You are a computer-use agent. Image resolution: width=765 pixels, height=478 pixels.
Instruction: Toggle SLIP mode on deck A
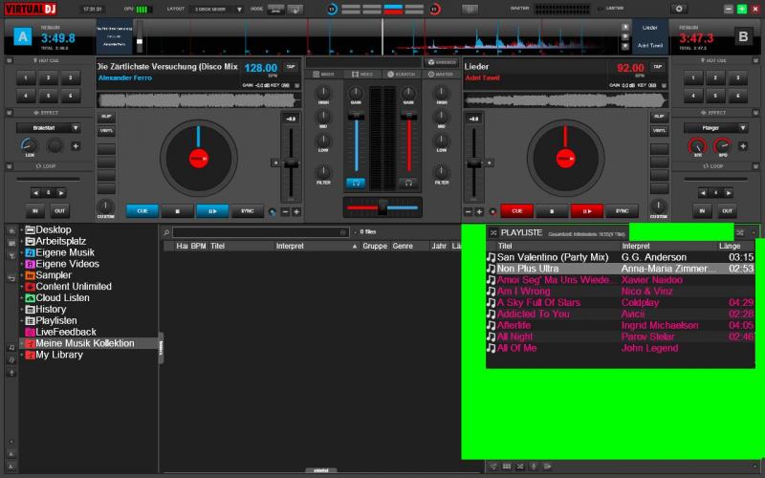pyautogui.click(x=106, y=117)
